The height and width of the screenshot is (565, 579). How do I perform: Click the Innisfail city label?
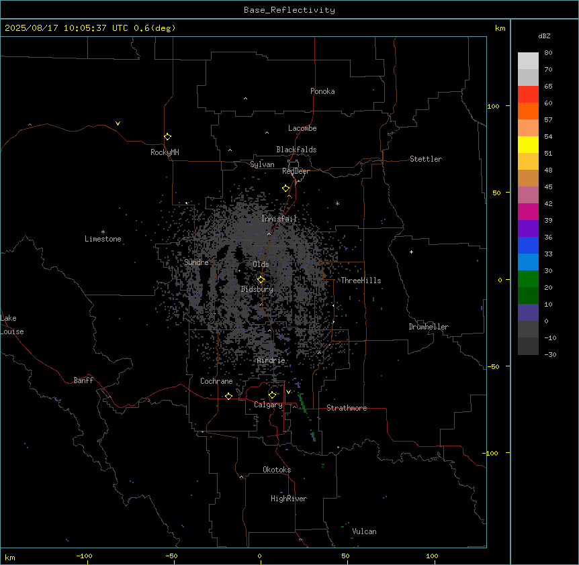tap(279, 219)
